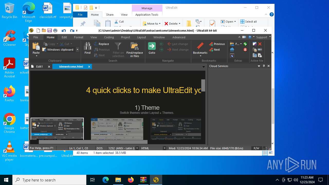Click the Find binoculars icon
Image resolution: width=329 pixels, height=185 pixels.
coord(87,46)
